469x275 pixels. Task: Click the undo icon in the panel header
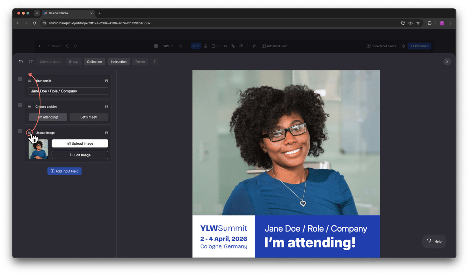pos(21,62)
